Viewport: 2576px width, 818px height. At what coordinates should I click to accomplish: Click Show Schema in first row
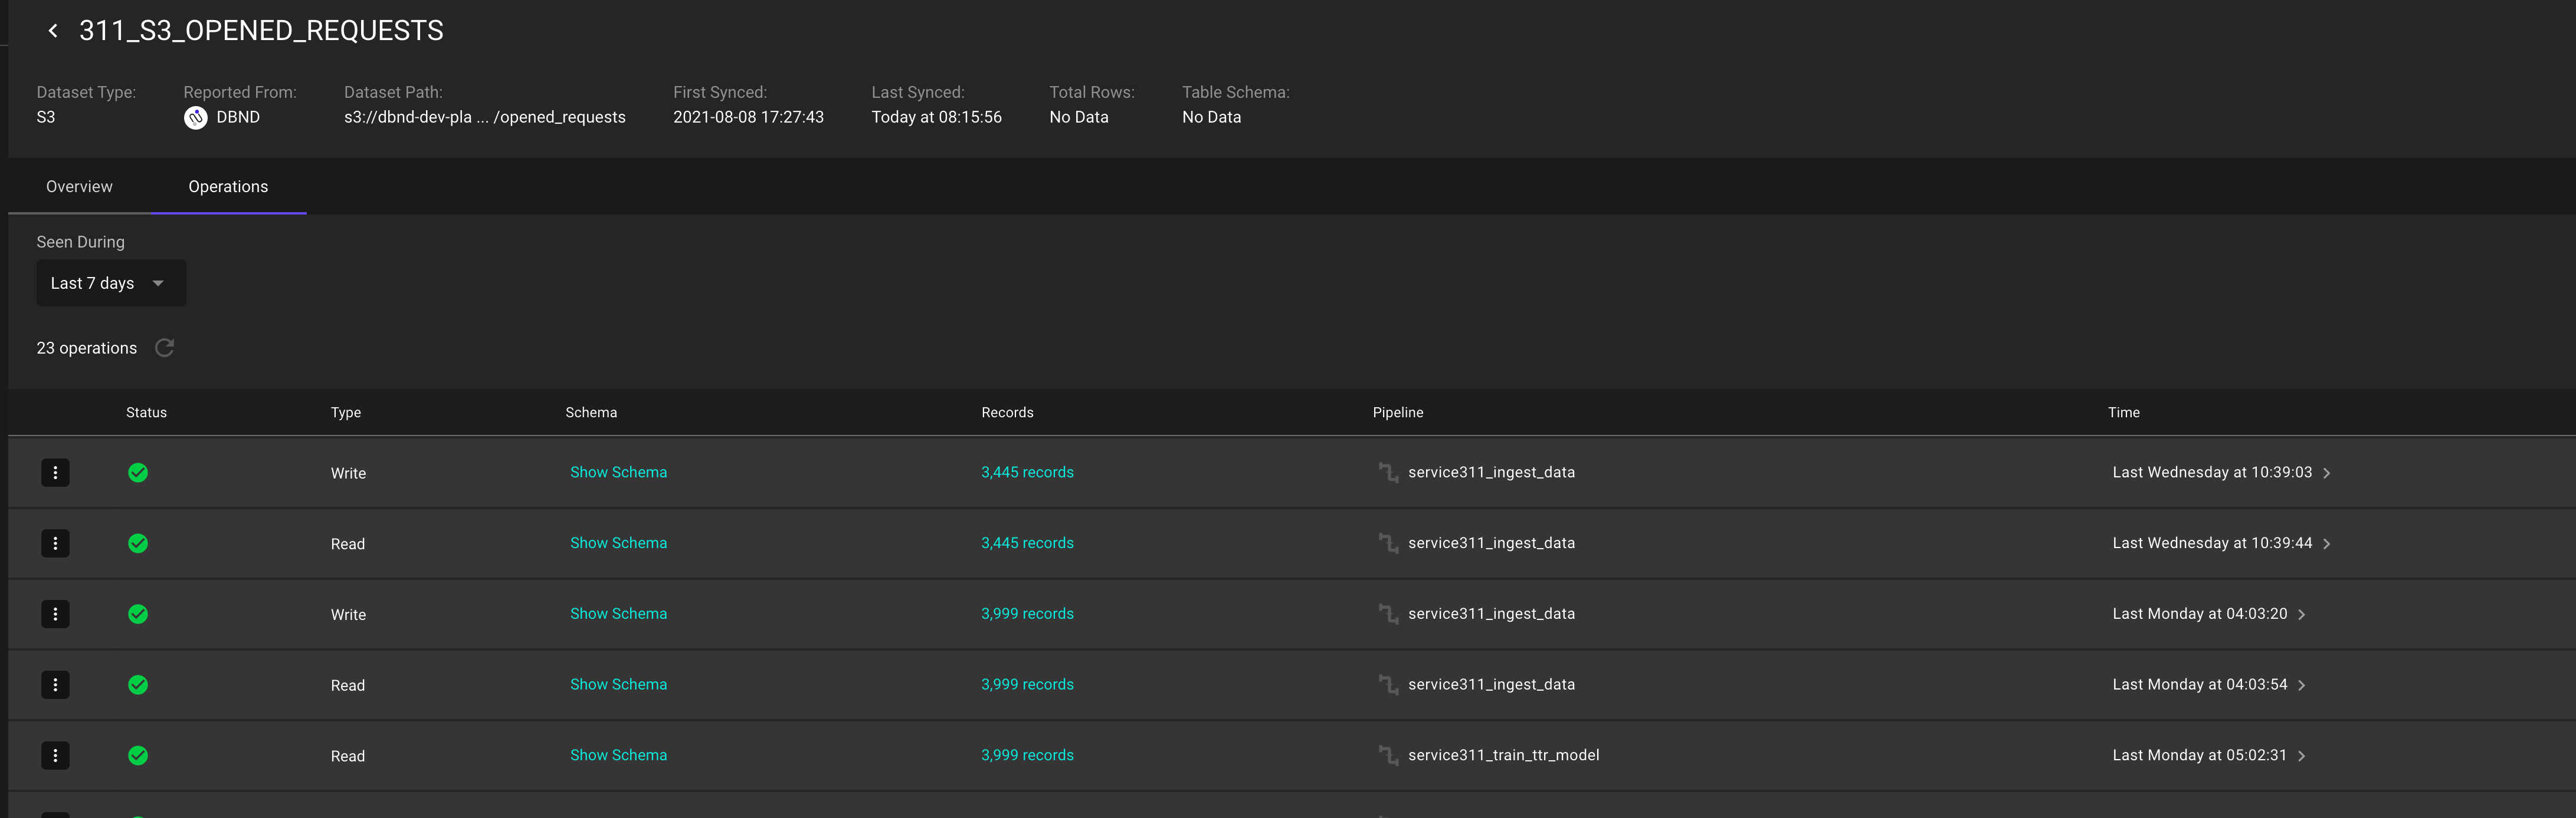tap(618, 473)
